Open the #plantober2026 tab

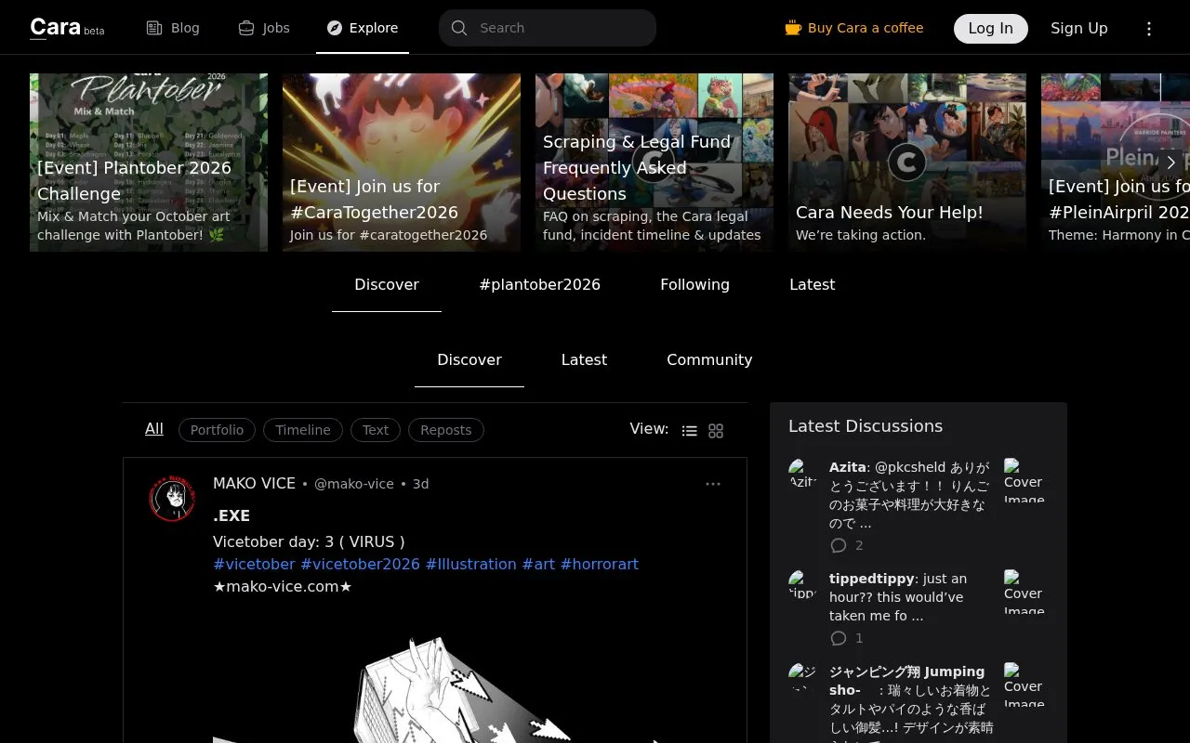point(540,285)
